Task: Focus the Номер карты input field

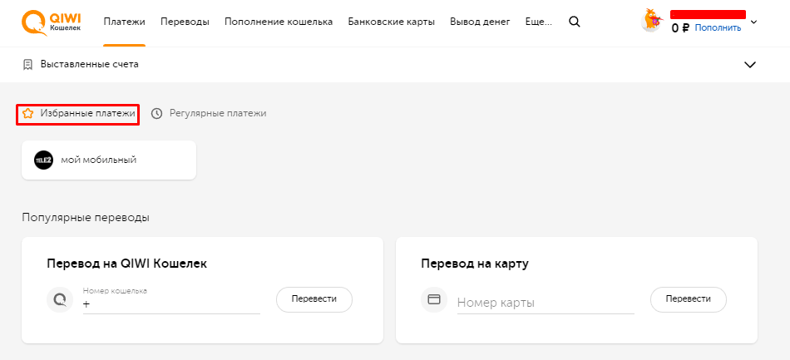Action: click(x=546, y=303)
